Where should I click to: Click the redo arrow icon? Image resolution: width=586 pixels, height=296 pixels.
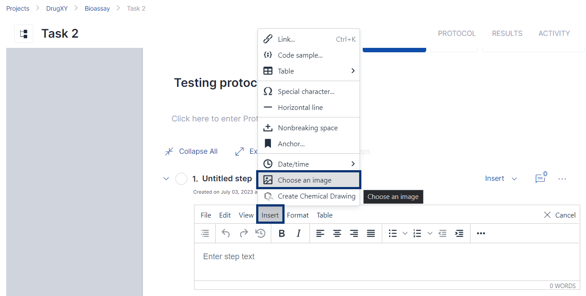coord(243,234)
